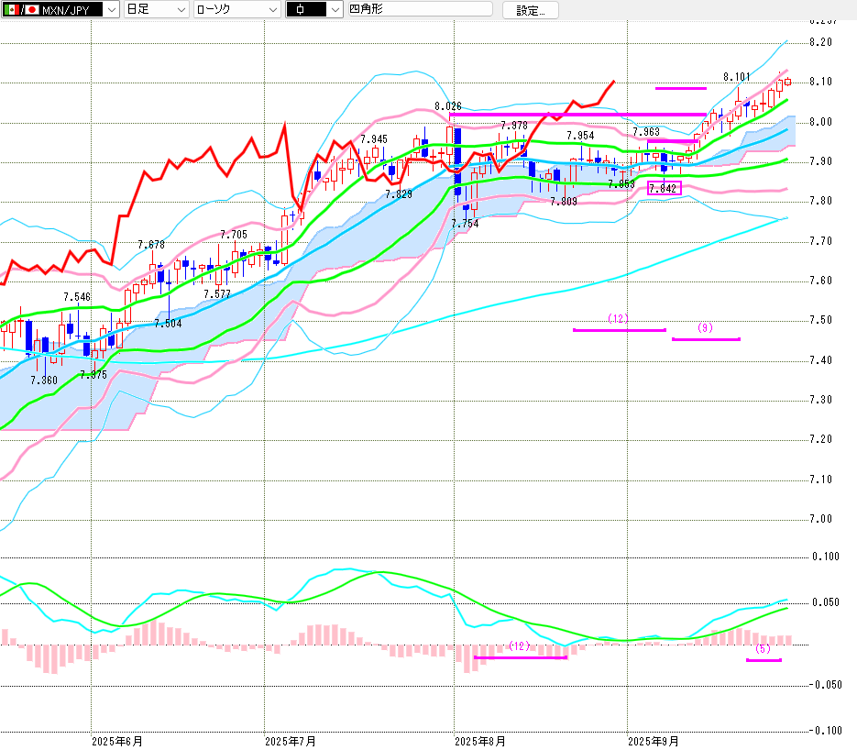Click the Mexico flag icon in the pair selector
Screen dimensions: 857x750
(11, 10)
